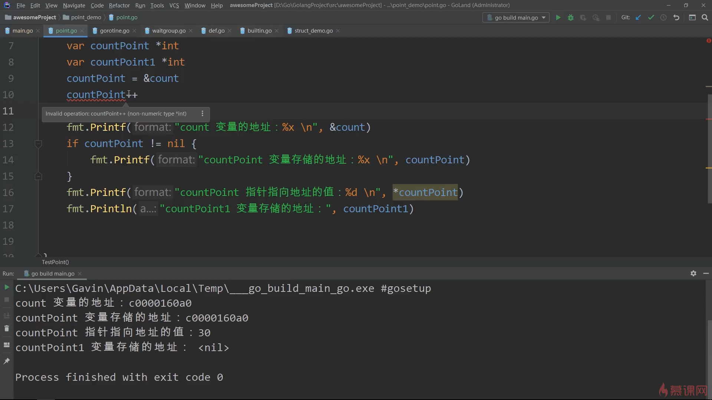Switch to the gorotine.go tab
The height and width of the screenshot is (400, 712).
[x=114, y=31]
